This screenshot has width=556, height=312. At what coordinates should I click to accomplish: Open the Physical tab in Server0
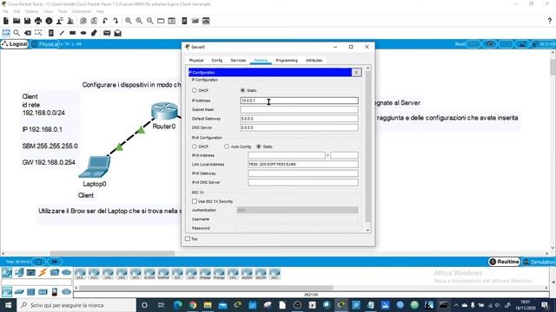click(x=196, y=61)
